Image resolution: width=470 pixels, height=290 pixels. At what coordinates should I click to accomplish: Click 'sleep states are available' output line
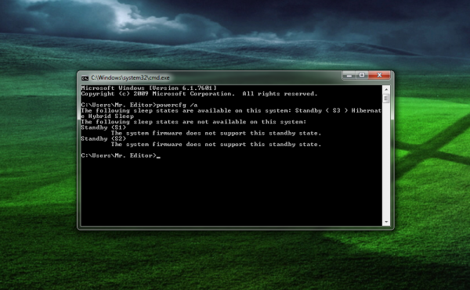[x=231, y=111]
